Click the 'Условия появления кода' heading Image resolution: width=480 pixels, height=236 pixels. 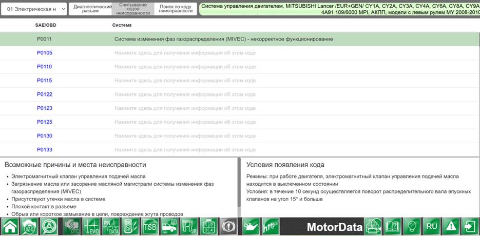coord(285,165)
